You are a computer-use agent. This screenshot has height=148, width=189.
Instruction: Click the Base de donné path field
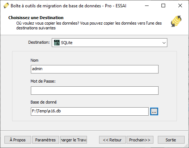click(x=90, y=111)
